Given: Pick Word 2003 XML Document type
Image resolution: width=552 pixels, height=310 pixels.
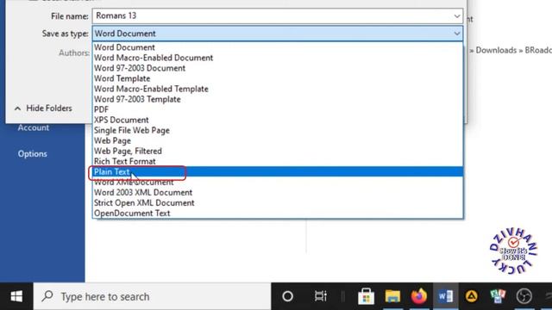Looking at the screenshot, I should click(278, 193).
